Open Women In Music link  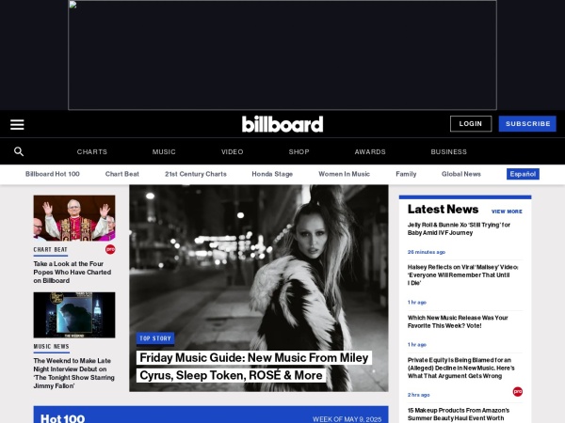[344, 174]
